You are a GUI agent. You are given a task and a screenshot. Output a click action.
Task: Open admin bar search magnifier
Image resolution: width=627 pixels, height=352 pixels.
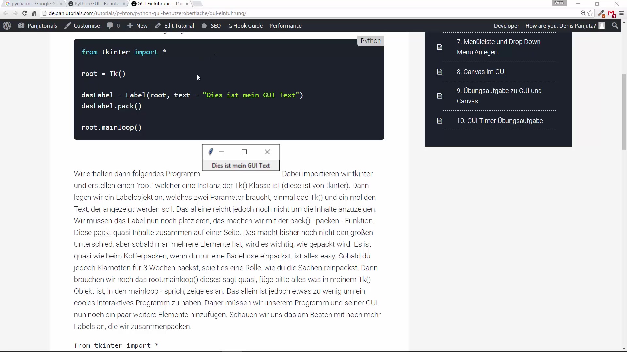pyautogui.click(x=615, y=26)
